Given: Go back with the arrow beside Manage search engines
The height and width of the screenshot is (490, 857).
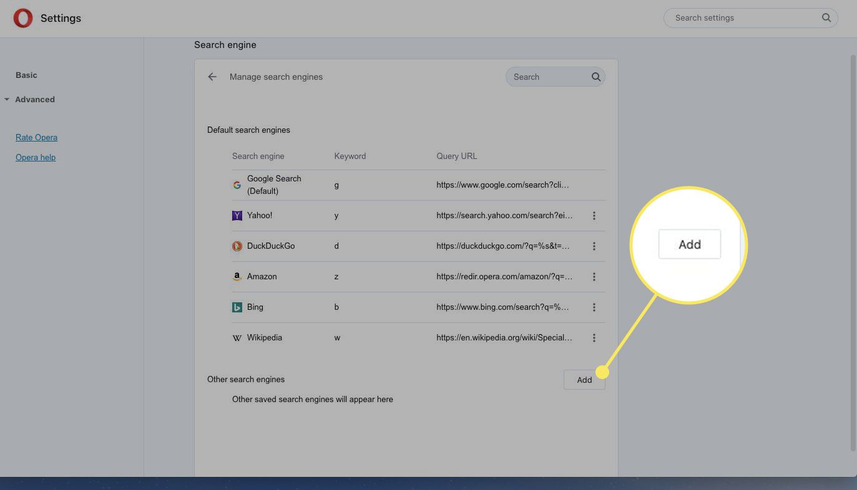Looking at the screenshot, I should [x=212, y=77].
